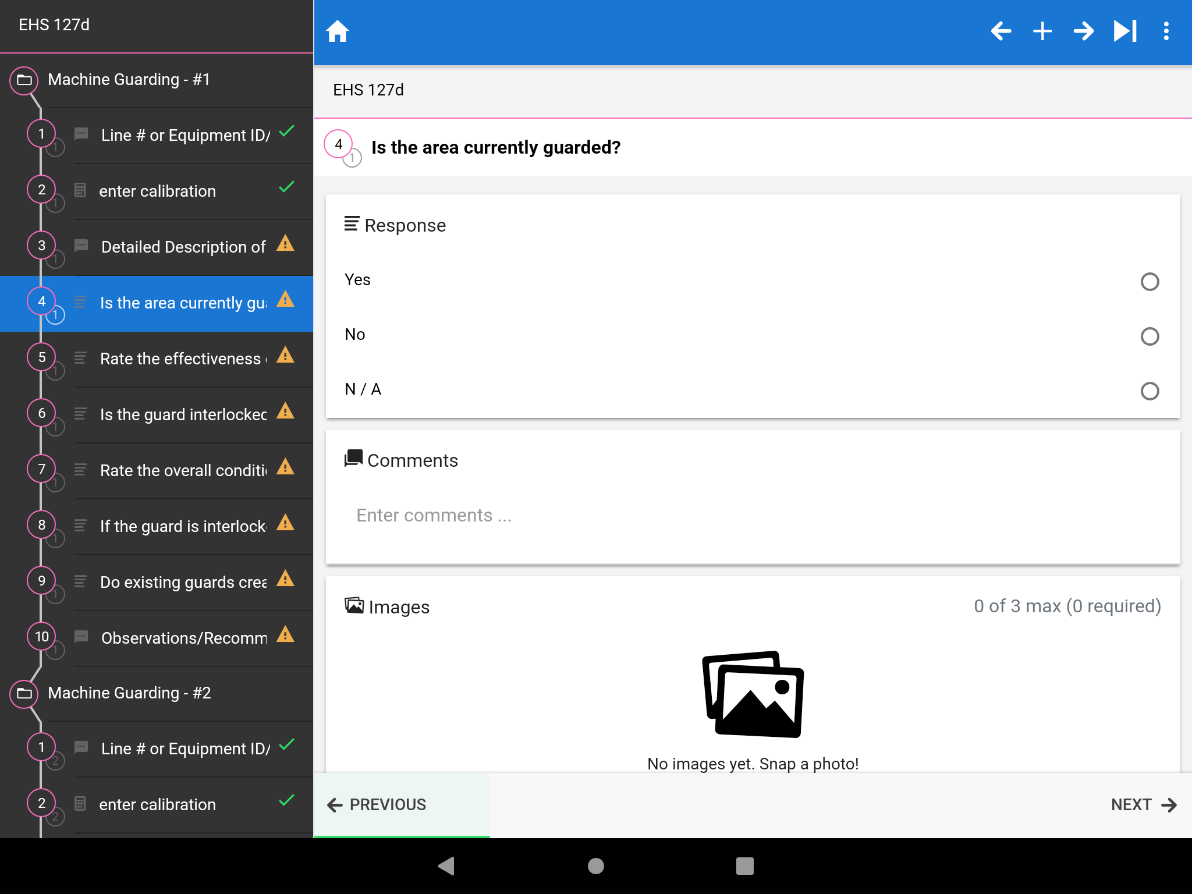Tap the Android home circle button

(596, 866)
